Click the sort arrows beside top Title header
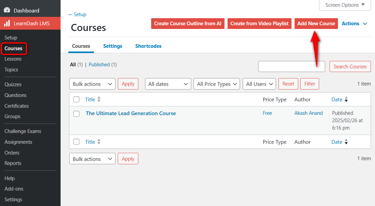 coord(99,100)
